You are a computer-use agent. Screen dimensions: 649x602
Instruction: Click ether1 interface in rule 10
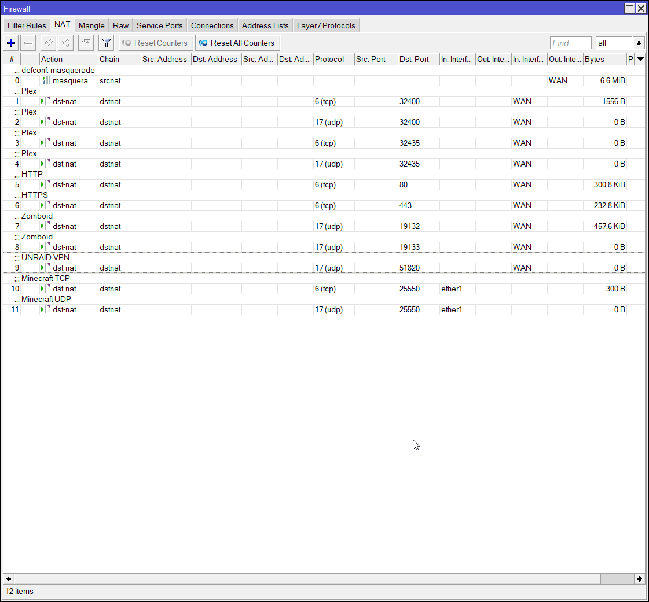[x=457, y=289]
